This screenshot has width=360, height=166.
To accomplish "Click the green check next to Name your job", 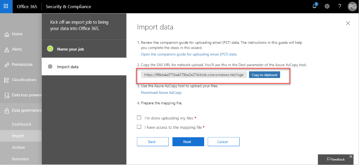I will point(50,49).
